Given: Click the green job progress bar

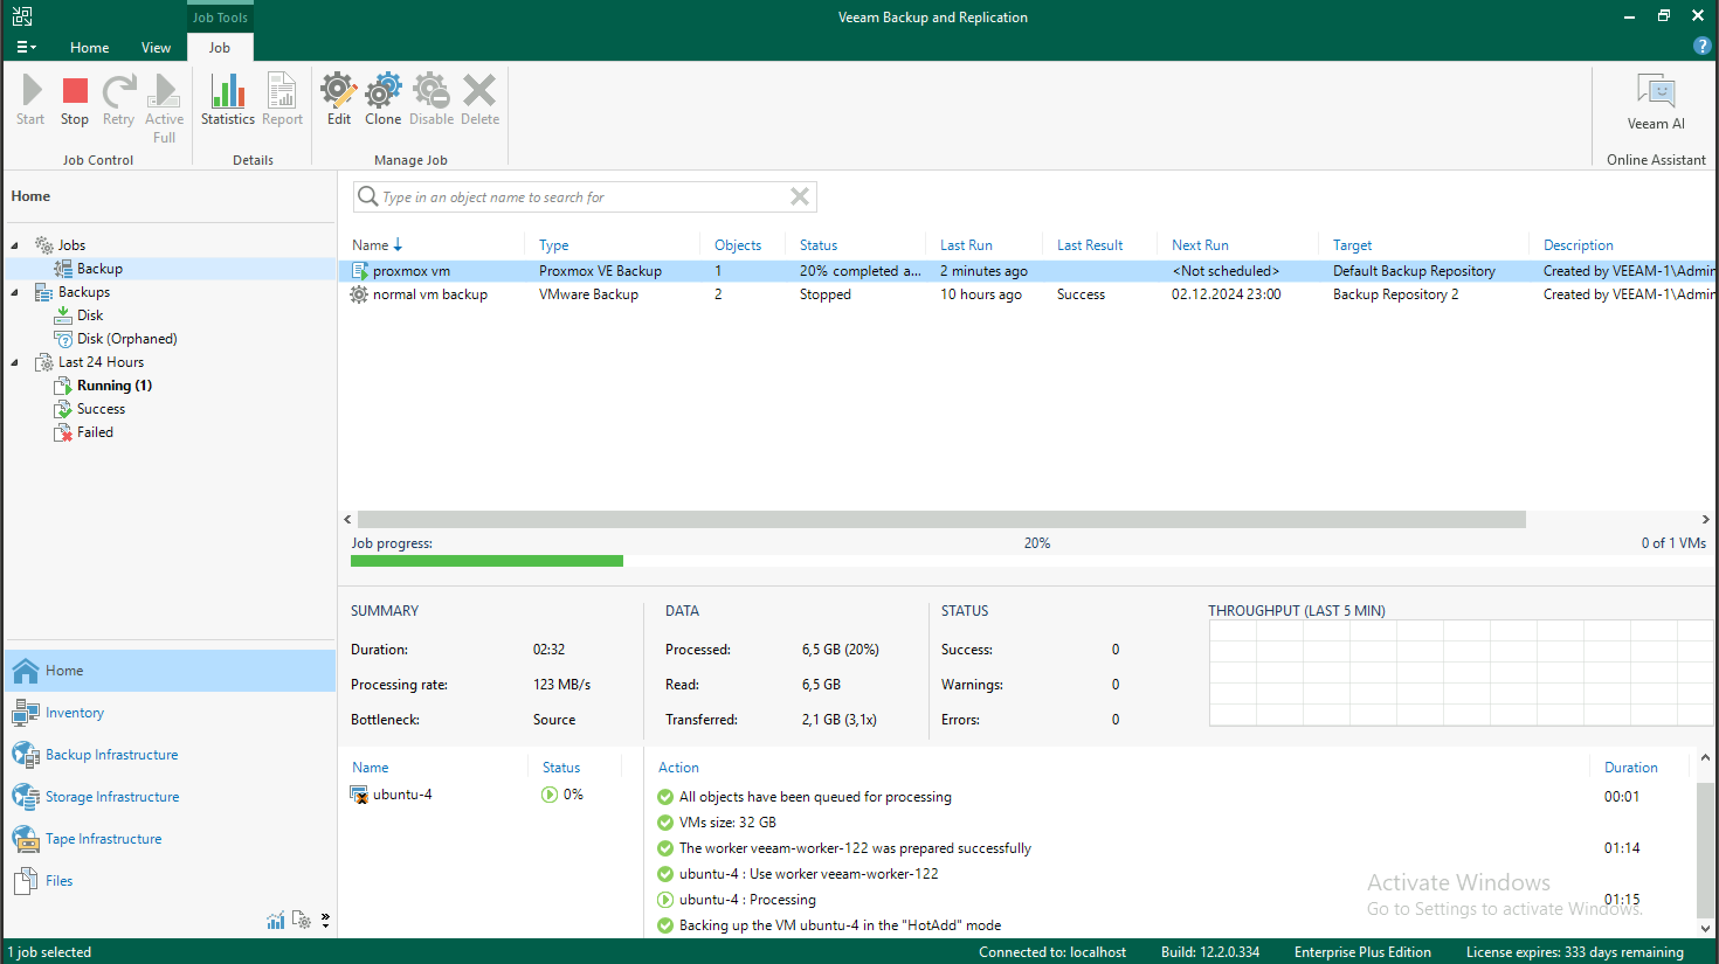Looking at the screenshot, I should [x=486, y=561].
